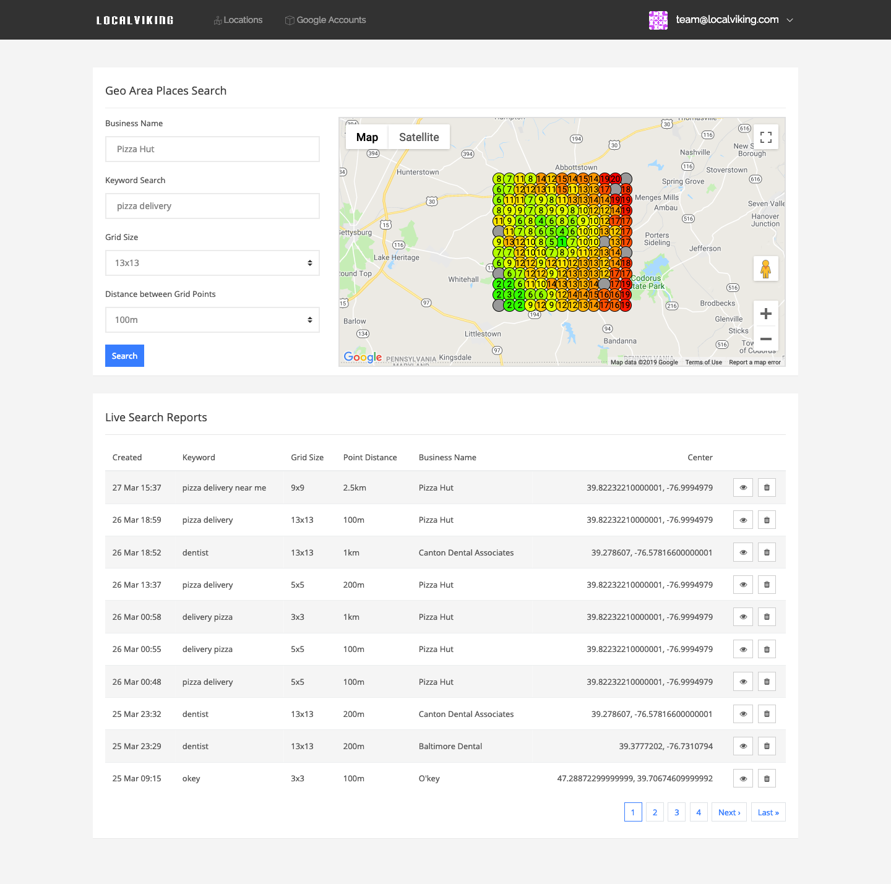Select current page 1 in pagination
Screen dimensions: 891x884
tap(633, 812)
